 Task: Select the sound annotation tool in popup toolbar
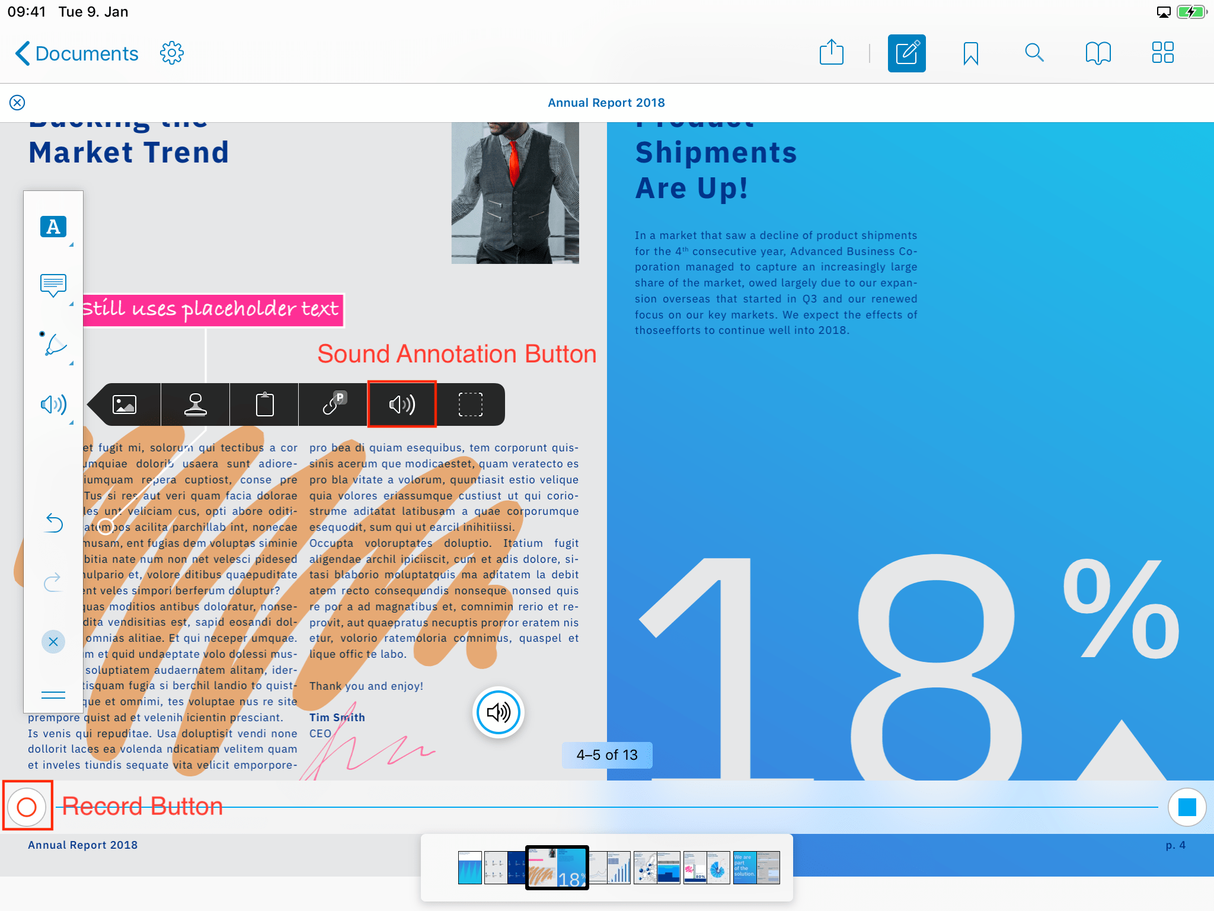click(402, 404)
